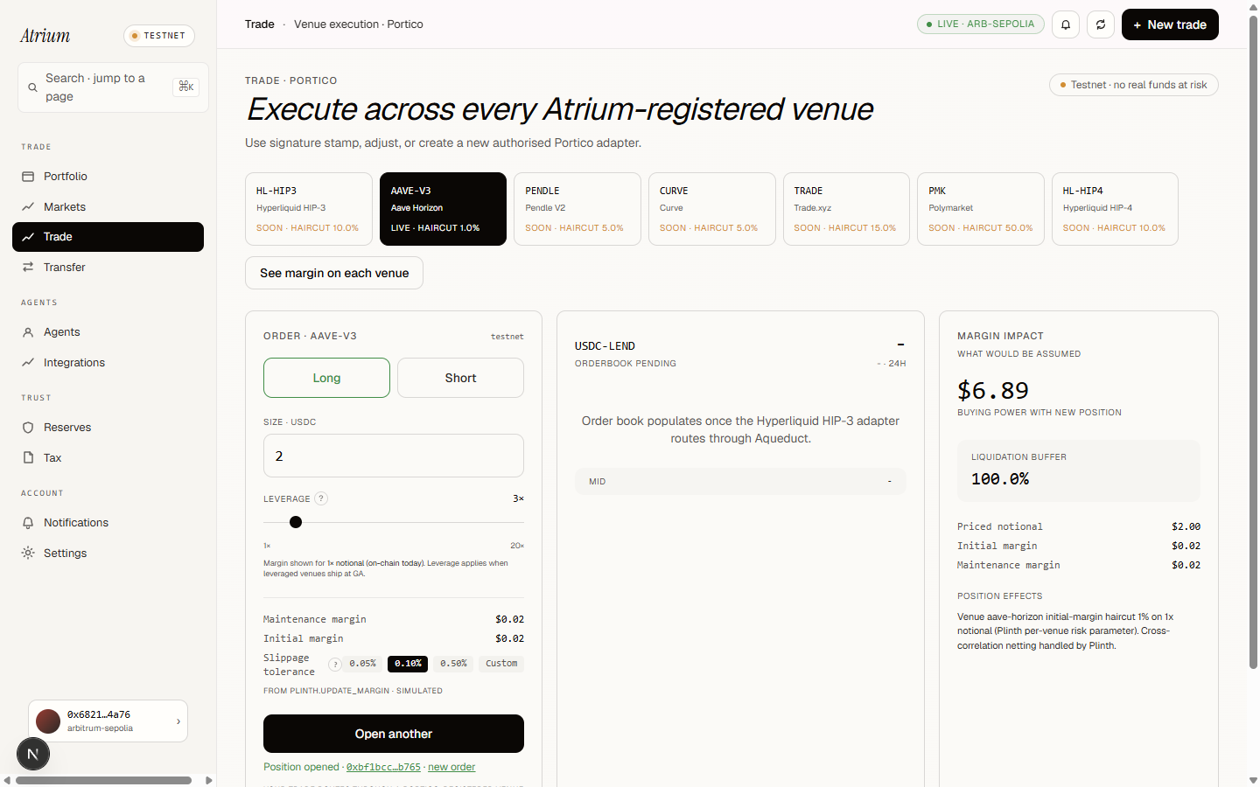Choose the Custom slippage option
This screenshot has width=1260, height=787.
501,664
